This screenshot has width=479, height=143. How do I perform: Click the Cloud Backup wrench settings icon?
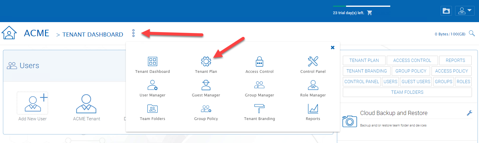(x=470, y=113)
